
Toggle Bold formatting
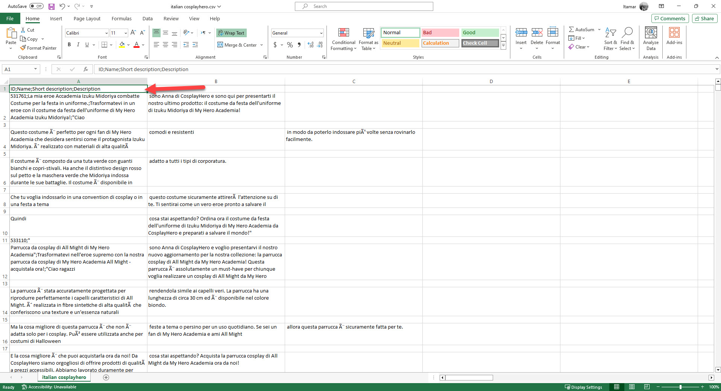(69, 45)
